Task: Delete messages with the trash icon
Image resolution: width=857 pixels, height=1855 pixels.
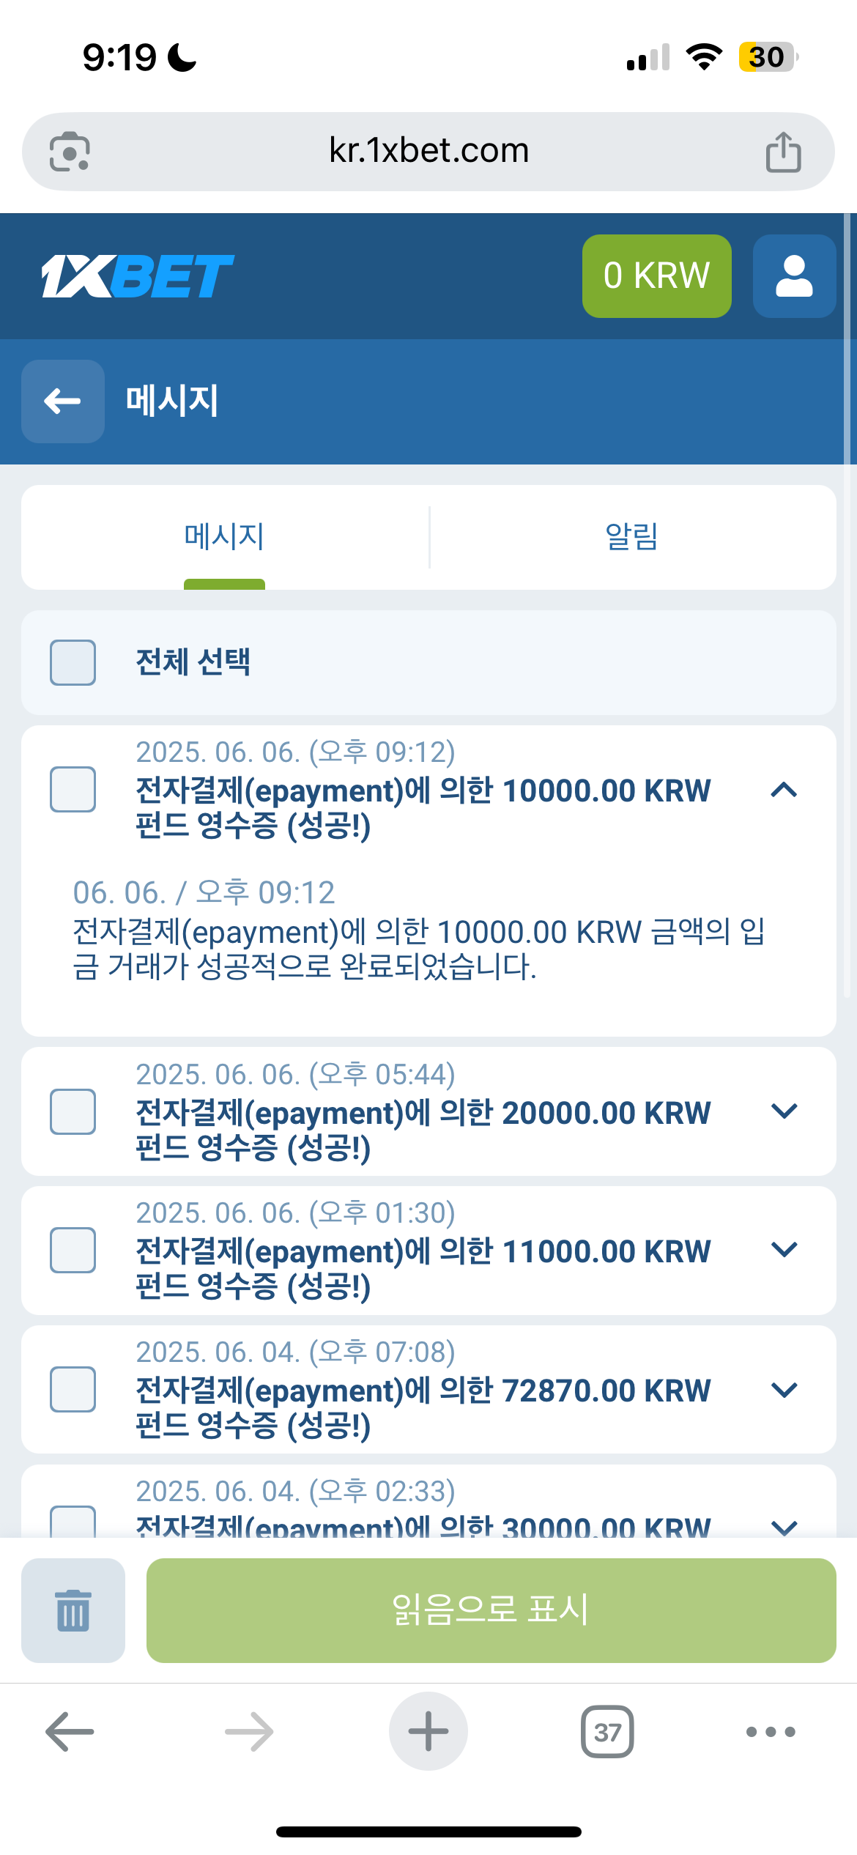Action: click(x=73, y=1610)
